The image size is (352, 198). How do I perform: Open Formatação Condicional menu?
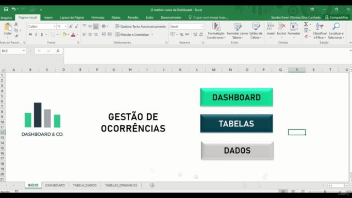point(216,31)
